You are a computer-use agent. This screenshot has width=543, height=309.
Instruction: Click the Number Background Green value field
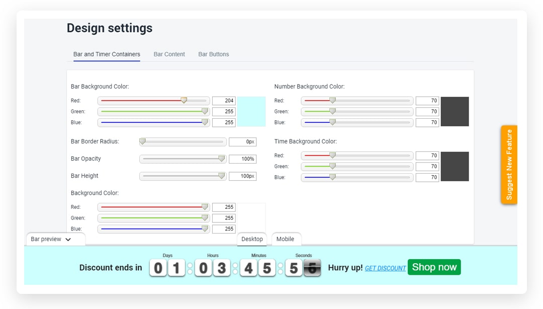tap(427, 111)
